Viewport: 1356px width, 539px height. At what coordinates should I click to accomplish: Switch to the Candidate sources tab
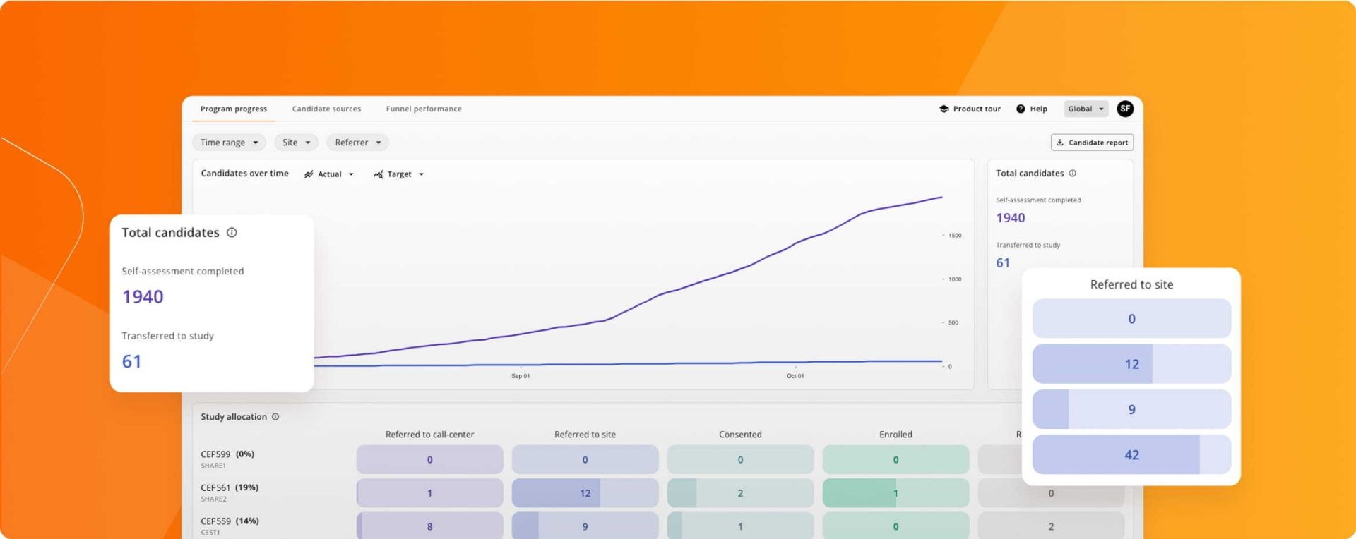click(x=326, y=109)
